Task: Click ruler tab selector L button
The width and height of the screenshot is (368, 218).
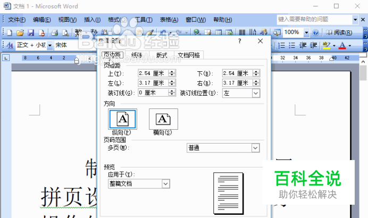Action: 6,58
